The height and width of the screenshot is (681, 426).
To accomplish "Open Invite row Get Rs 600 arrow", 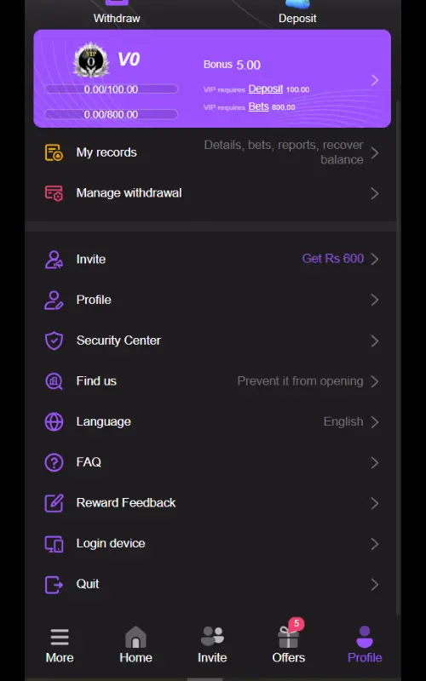I will (375, 260).
